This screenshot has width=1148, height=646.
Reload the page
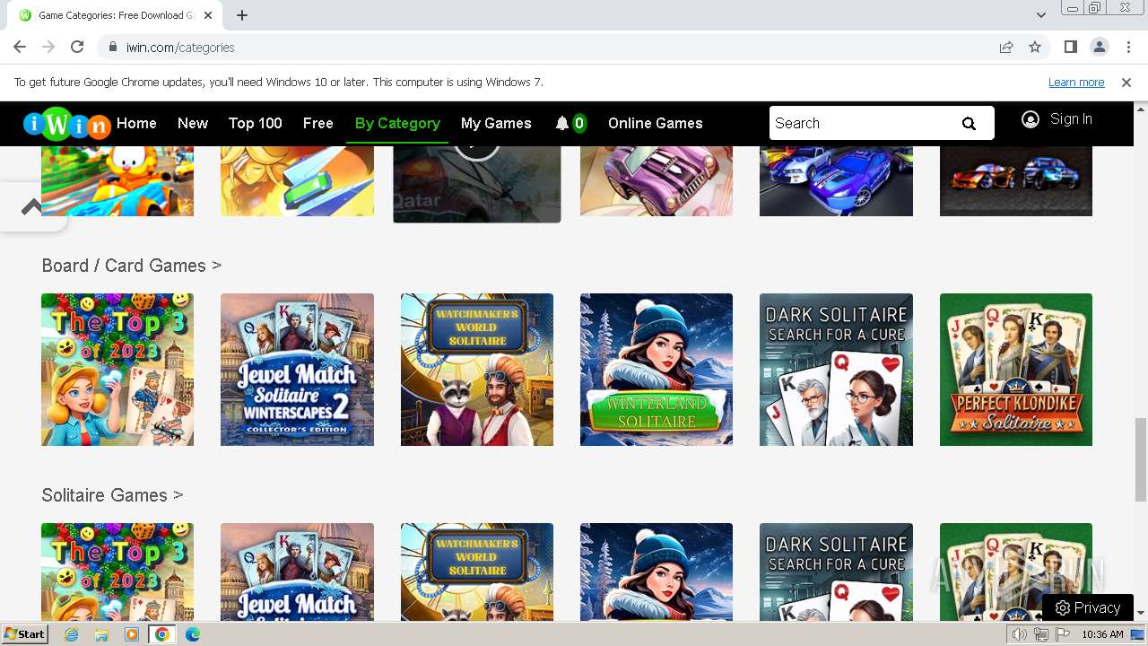(x=77, y=48)
